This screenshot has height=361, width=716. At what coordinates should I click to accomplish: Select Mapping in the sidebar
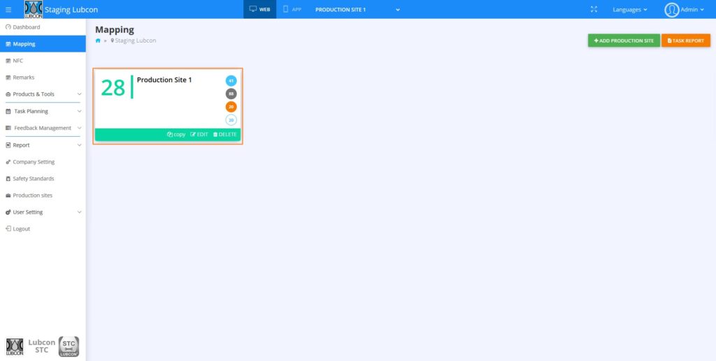coord(43,44)
